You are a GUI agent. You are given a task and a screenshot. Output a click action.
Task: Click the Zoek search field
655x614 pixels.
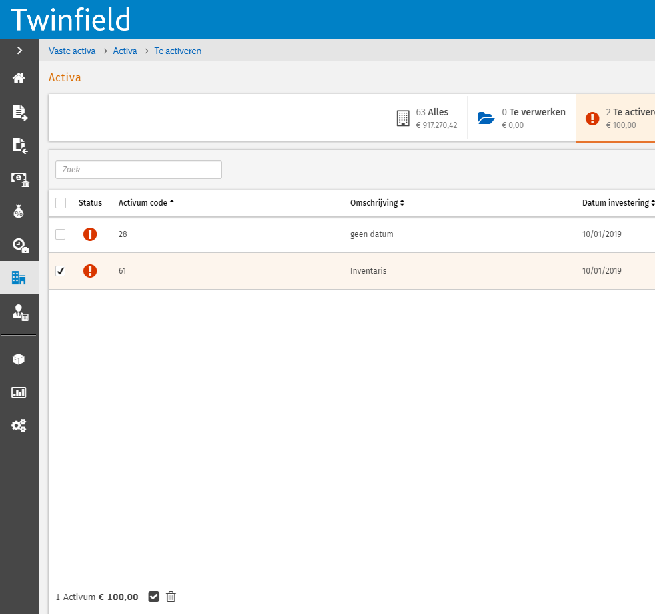[x=139, y=170]
